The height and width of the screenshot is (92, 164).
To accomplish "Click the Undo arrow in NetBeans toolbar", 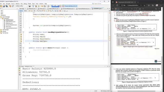I will (10, 6).
